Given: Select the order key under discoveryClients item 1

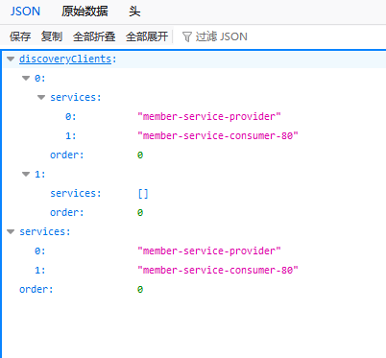Looking at the screenshot, I should (67, 212).
